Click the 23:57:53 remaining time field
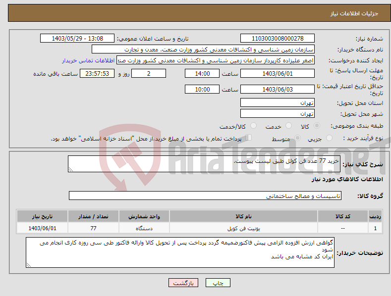Viewport: 391px width, 296px height. click(x=97, y=73)
